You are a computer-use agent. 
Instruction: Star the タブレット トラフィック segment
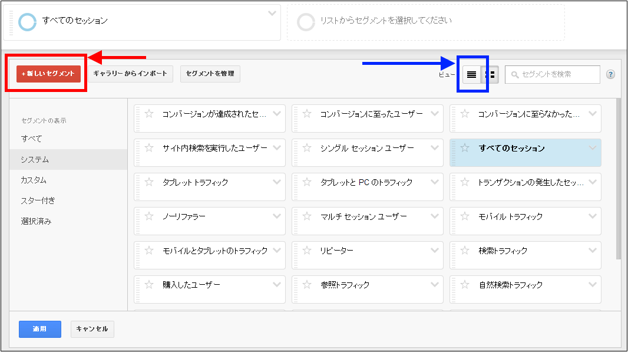[x=149, y=182]
